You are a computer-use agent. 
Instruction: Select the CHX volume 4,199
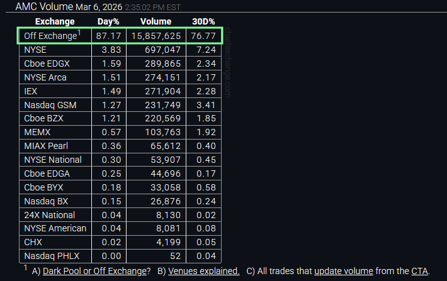pyautogui.click(x=169, y=242)
